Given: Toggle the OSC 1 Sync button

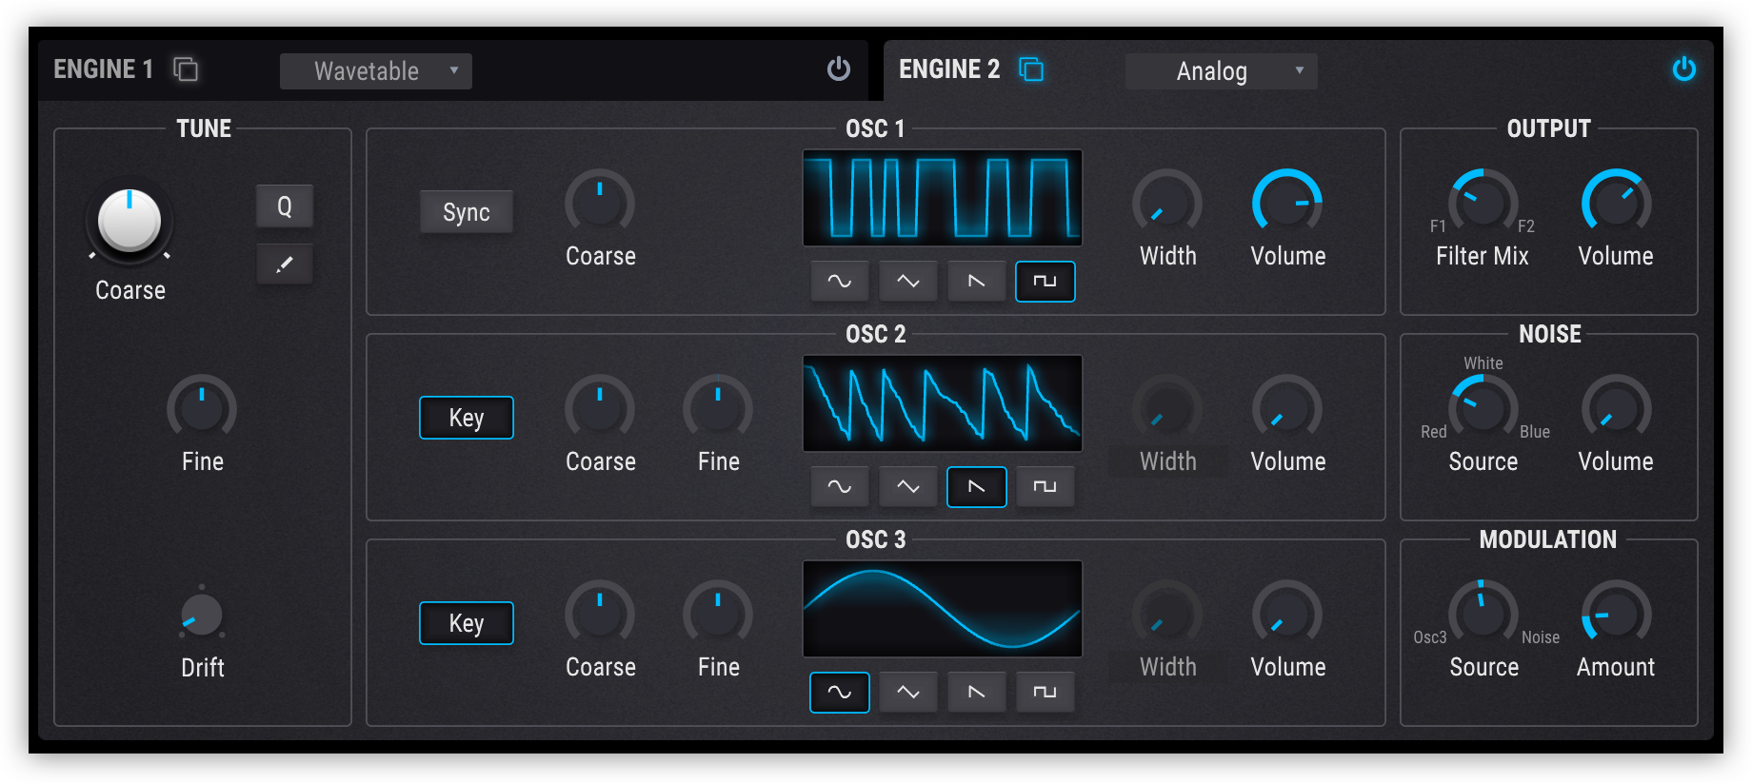Looking at the screenshot, I should [467, 211].
